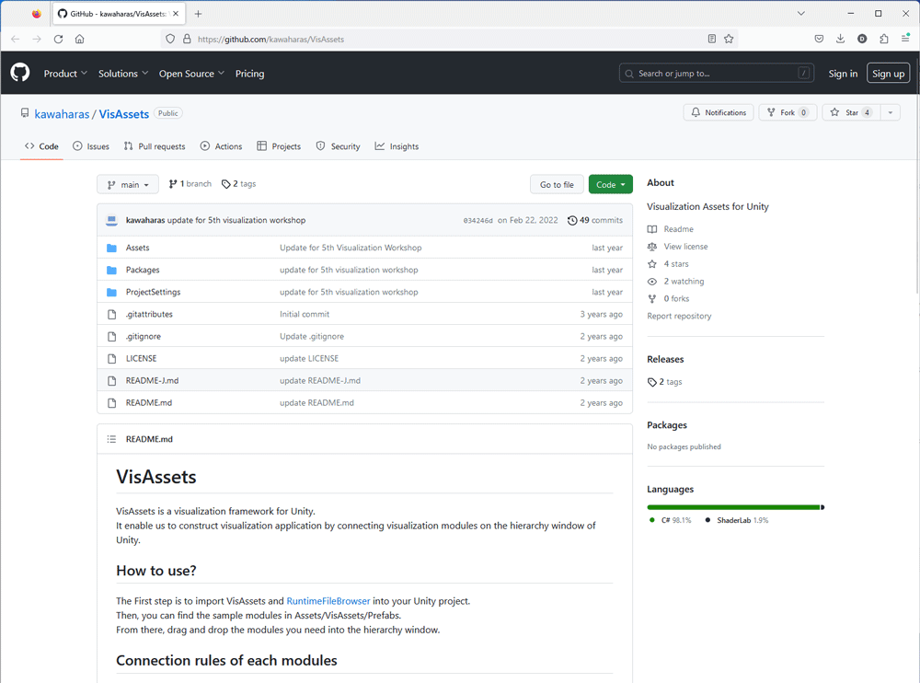
Task: Open the Firefox application menu
Action: [x=905, y=40]
